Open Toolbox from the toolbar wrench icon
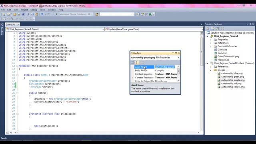Screen dimensions: 256x144 coord(146,14)
